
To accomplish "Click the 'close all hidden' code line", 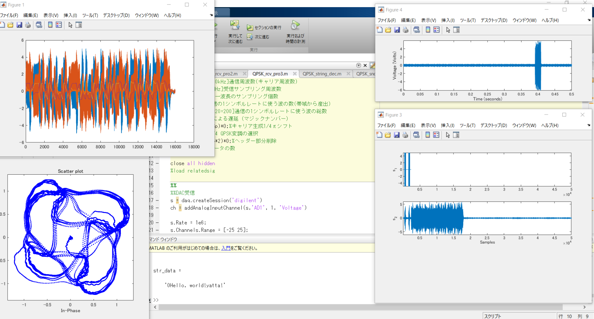I will pos(193,163).
